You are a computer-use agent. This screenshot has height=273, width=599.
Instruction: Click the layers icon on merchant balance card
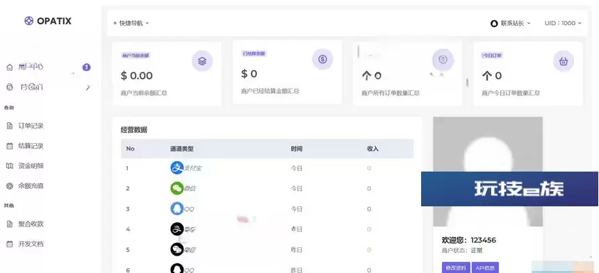[x=202, y=60]
